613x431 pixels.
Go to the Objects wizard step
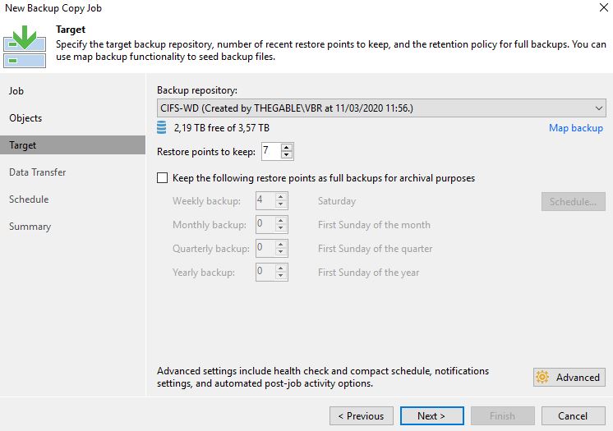(25, 118)
